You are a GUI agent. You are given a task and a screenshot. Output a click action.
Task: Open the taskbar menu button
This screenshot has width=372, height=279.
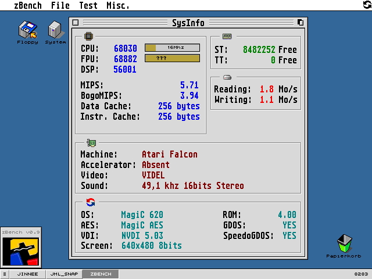click(x=5, y=274)
